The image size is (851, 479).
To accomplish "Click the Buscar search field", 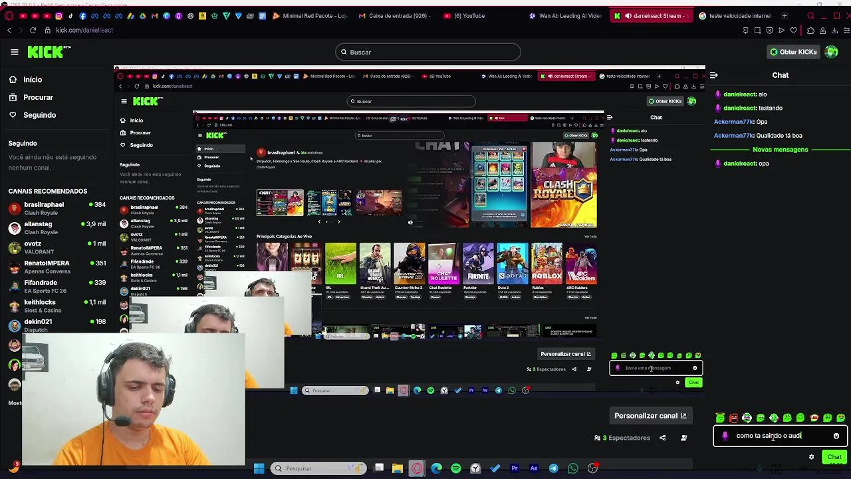I will tap(427, 52).
